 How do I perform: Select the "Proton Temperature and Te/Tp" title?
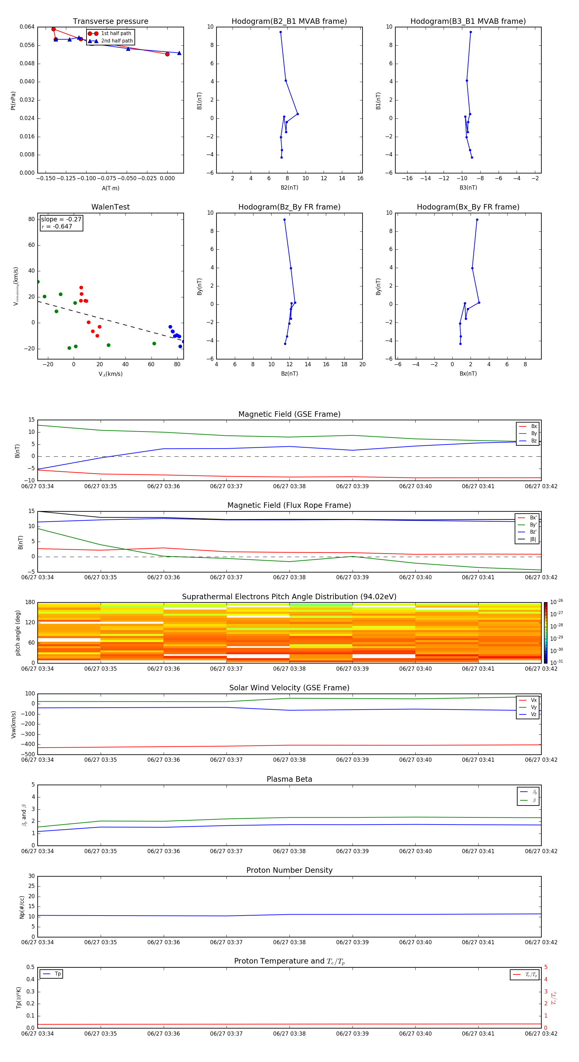tap(289, 961)
